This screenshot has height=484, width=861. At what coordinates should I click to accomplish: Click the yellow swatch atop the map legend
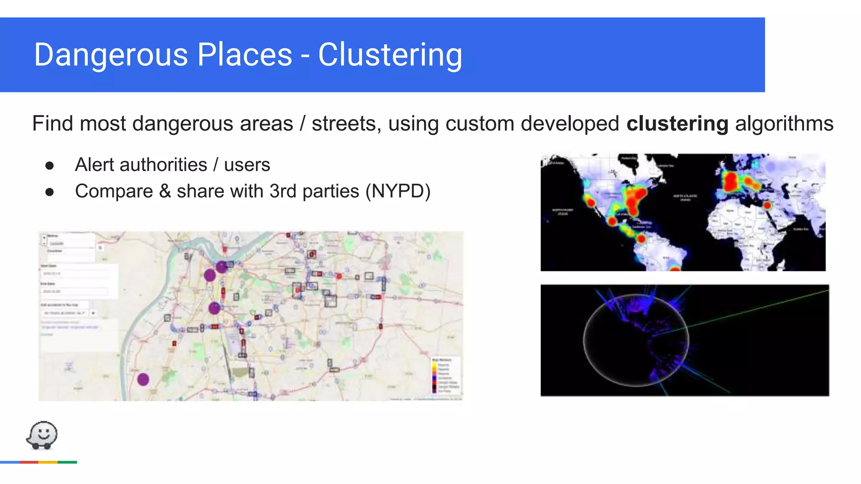point(434,365)
